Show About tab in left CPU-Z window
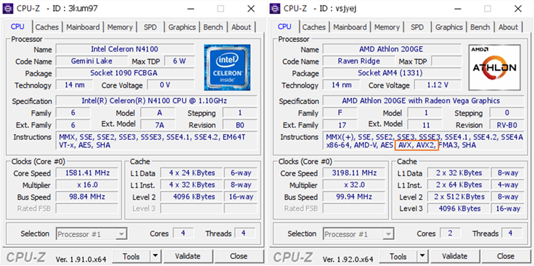 (x=241, y=27)
